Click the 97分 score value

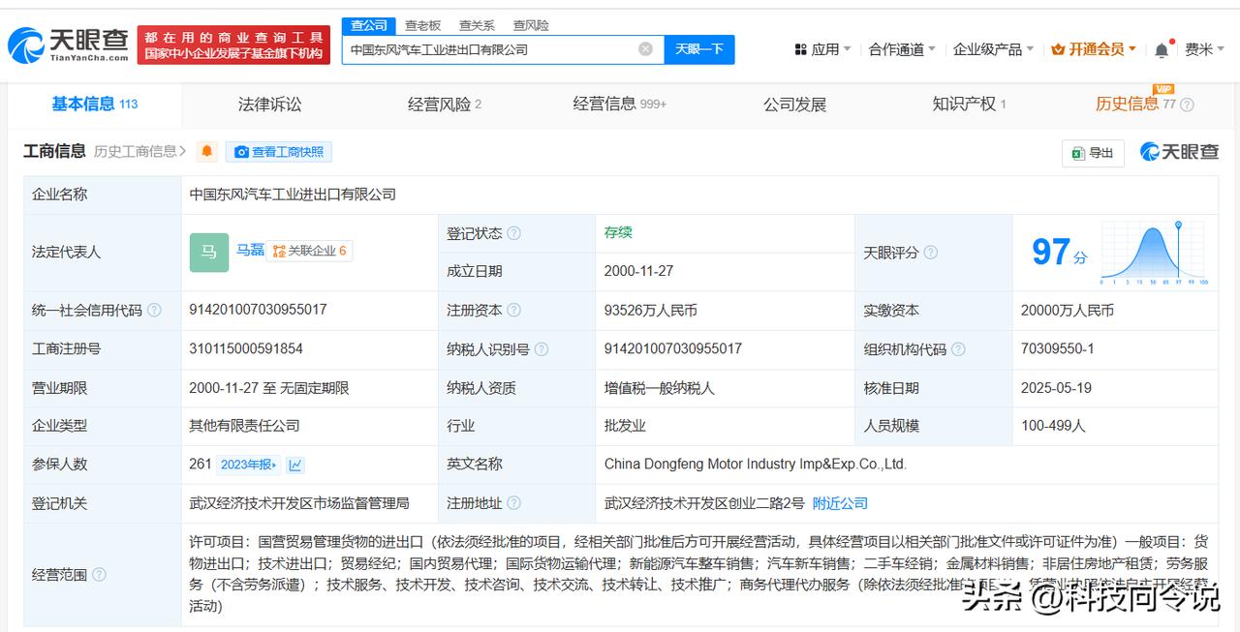coord(1060,253)
